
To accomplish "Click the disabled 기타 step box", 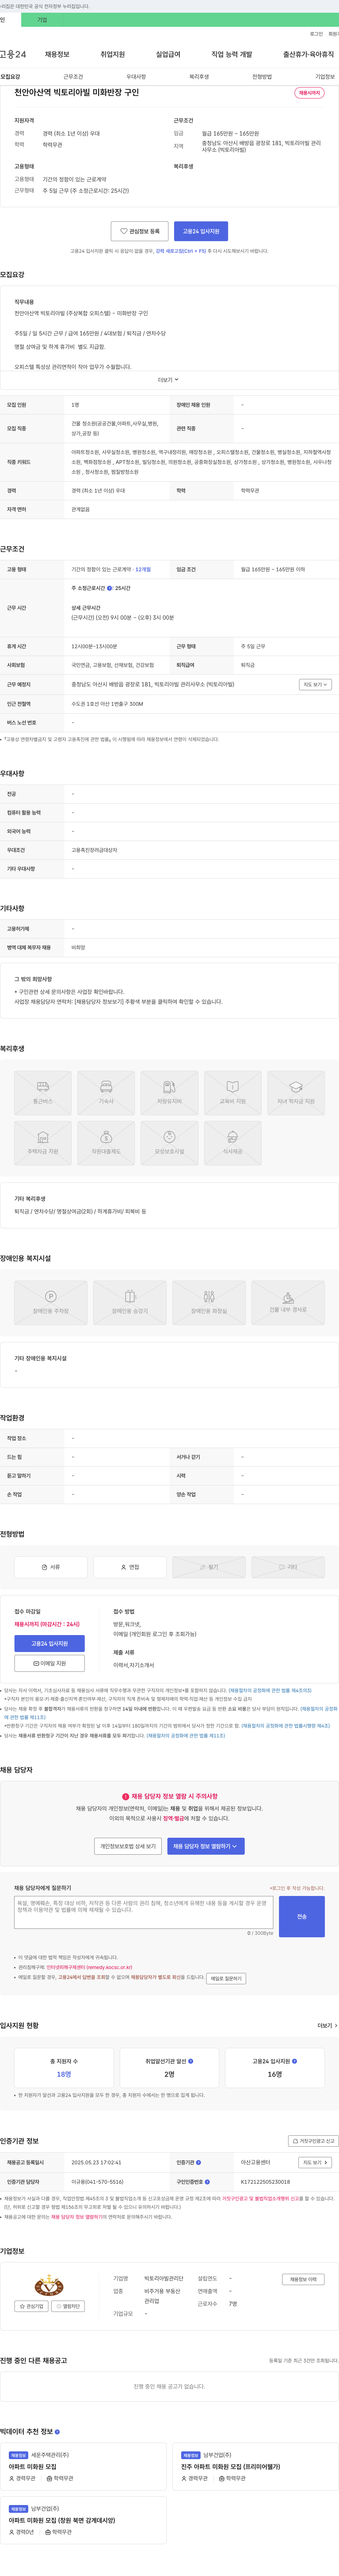I will 288,1567.
